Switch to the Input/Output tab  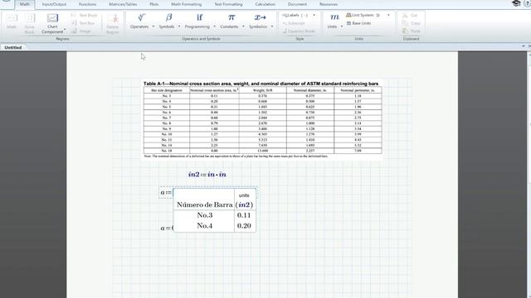(x=54, y=4)
